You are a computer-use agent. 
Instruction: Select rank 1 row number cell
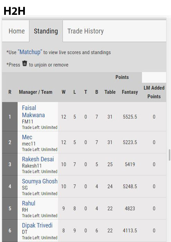tap(10, 117)
